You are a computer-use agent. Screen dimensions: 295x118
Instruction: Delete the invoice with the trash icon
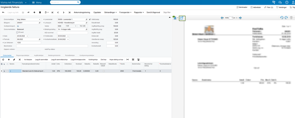click(x=40, y=12)
